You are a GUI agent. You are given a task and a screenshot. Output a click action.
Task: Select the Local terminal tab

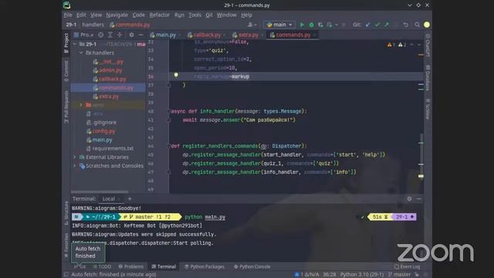[109, 199]
